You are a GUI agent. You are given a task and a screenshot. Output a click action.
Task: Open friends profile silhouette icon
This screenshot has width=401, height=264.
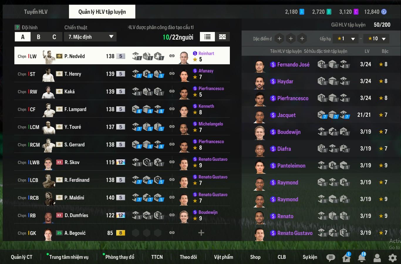coord(377,258)
